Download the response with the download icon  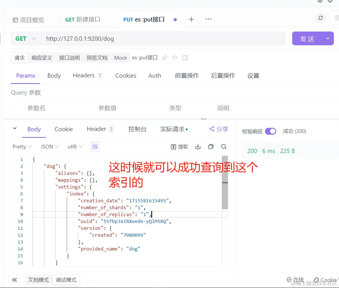coord(198,147)
